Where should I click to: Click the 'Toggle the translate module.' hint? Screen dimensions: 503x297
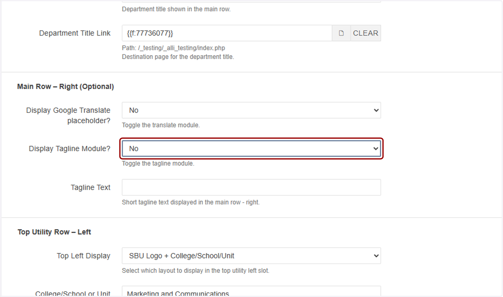point(161,125)
